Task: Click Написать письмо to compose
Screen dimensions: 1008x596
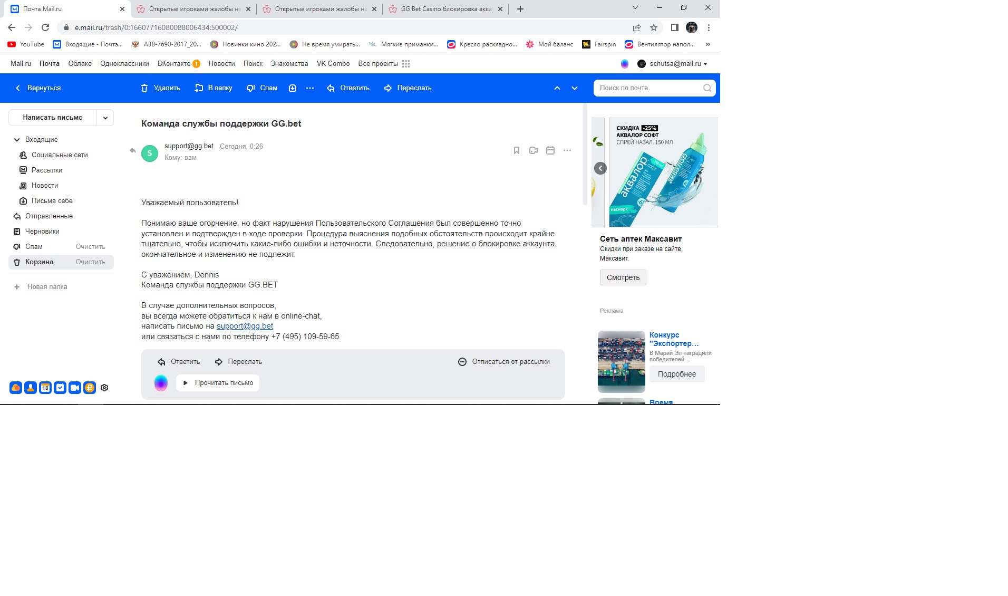Action: (x=53, y=118)
